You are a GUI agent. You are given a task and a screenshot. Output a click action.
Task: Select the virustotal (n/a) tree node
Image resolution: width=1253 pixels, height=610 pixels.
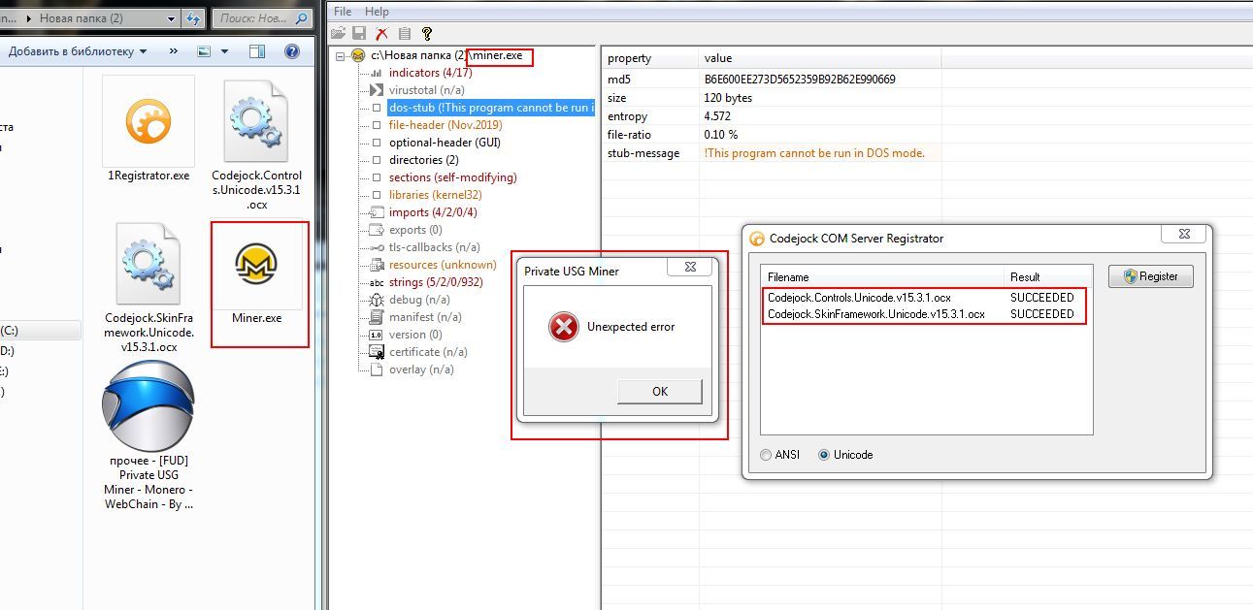click(426, 90)
